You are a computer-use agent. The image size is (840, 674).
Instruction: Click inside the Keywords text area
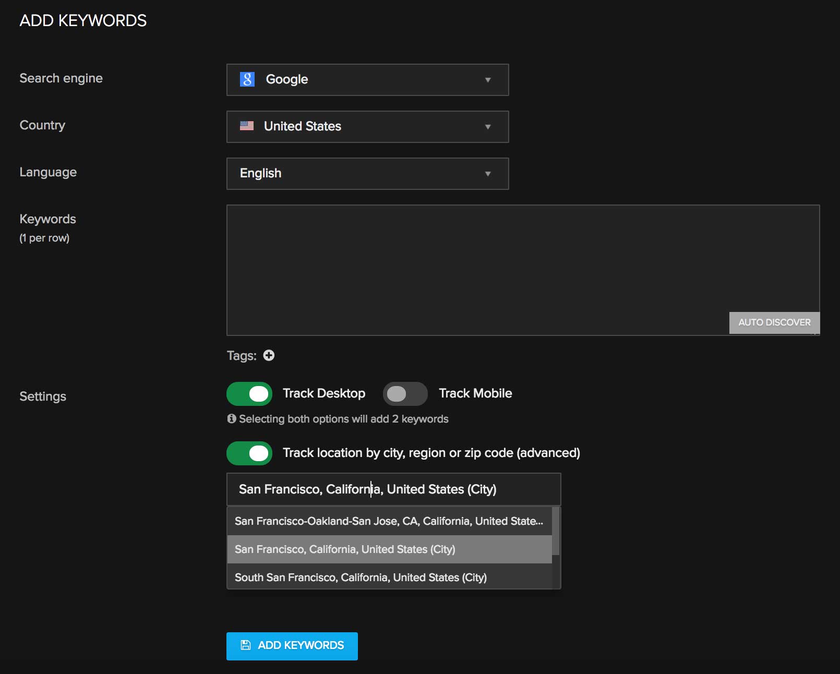(522, 261)
